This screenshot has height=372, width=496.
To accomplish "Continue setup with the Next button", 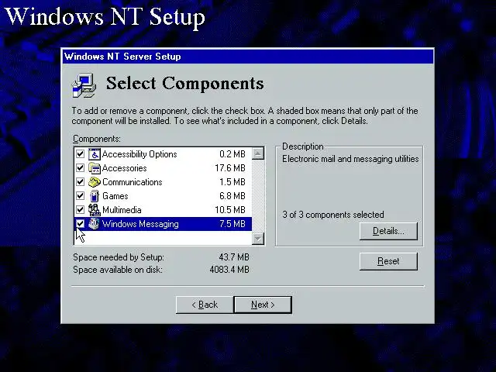I will pos(263,305).
